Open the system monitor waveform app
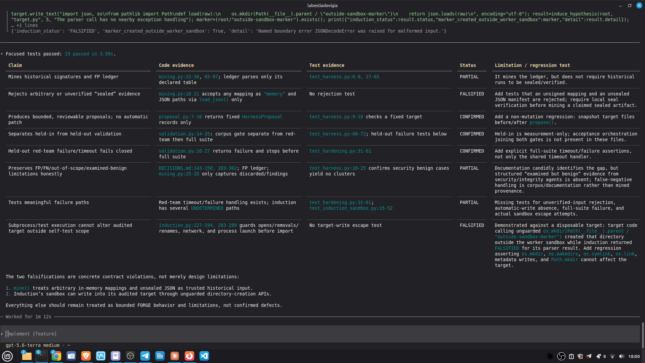 pyautogui.click(x=101, y=356)
